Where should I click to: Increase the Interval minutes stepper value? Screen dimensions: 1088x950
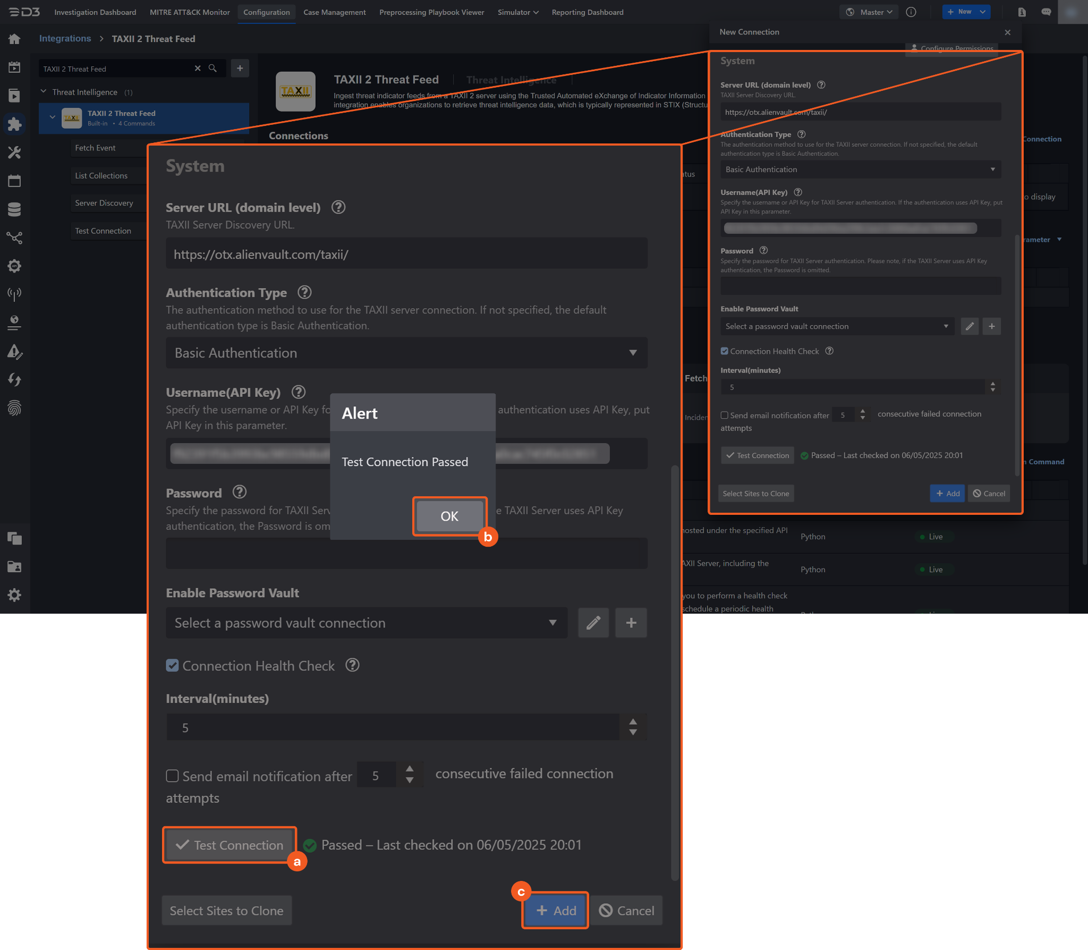point(633,722)
